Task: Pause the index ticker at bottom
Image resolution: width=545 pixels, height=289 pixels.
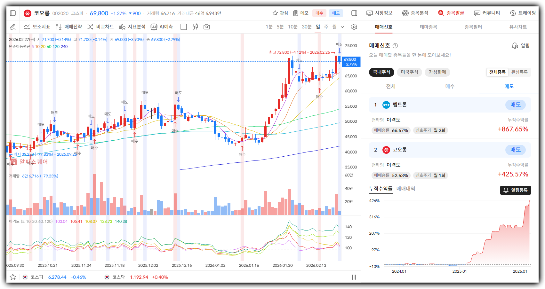Action: tap(354, 277)
